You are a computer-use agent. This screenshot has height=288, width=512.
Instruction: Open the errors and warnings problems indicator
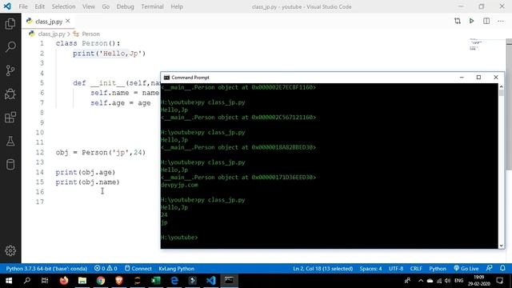pos(106,269)
